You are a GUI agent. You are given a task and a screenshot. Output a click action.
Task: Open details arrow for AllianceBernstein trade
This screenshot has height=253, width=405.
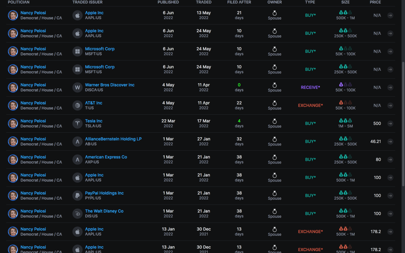point(390,141)
